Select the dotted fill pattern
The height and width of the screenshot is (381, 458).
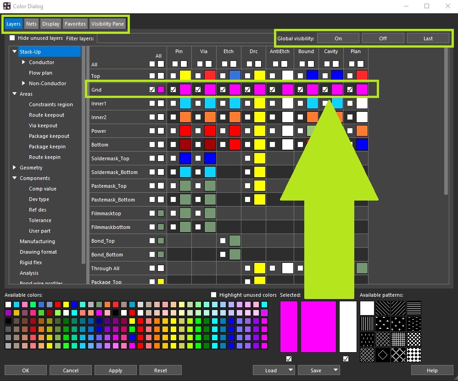click(414, 339)
